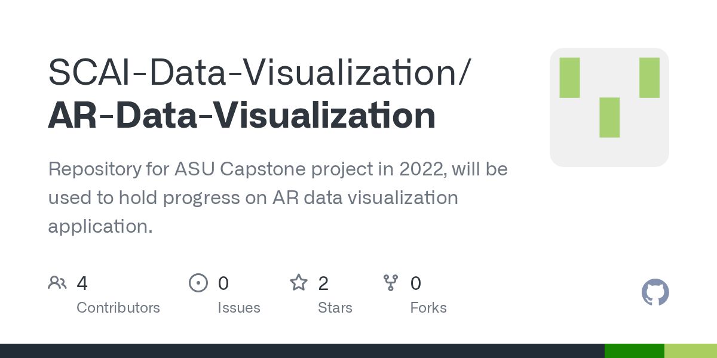Click the light green language bar segment
The width and height of the screenshot is (717, 358).
pos(690,351)
